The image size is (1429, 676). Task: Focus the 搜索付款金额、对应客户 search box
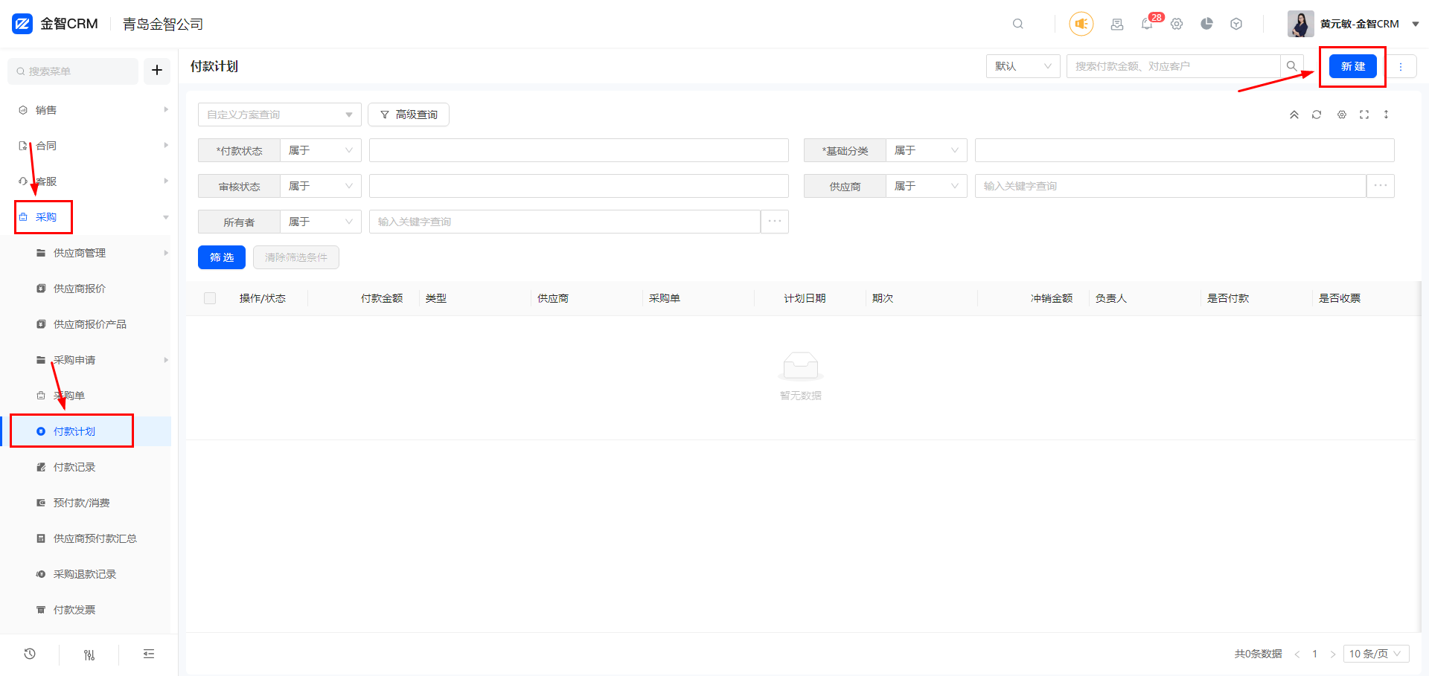coord(1174,66)
